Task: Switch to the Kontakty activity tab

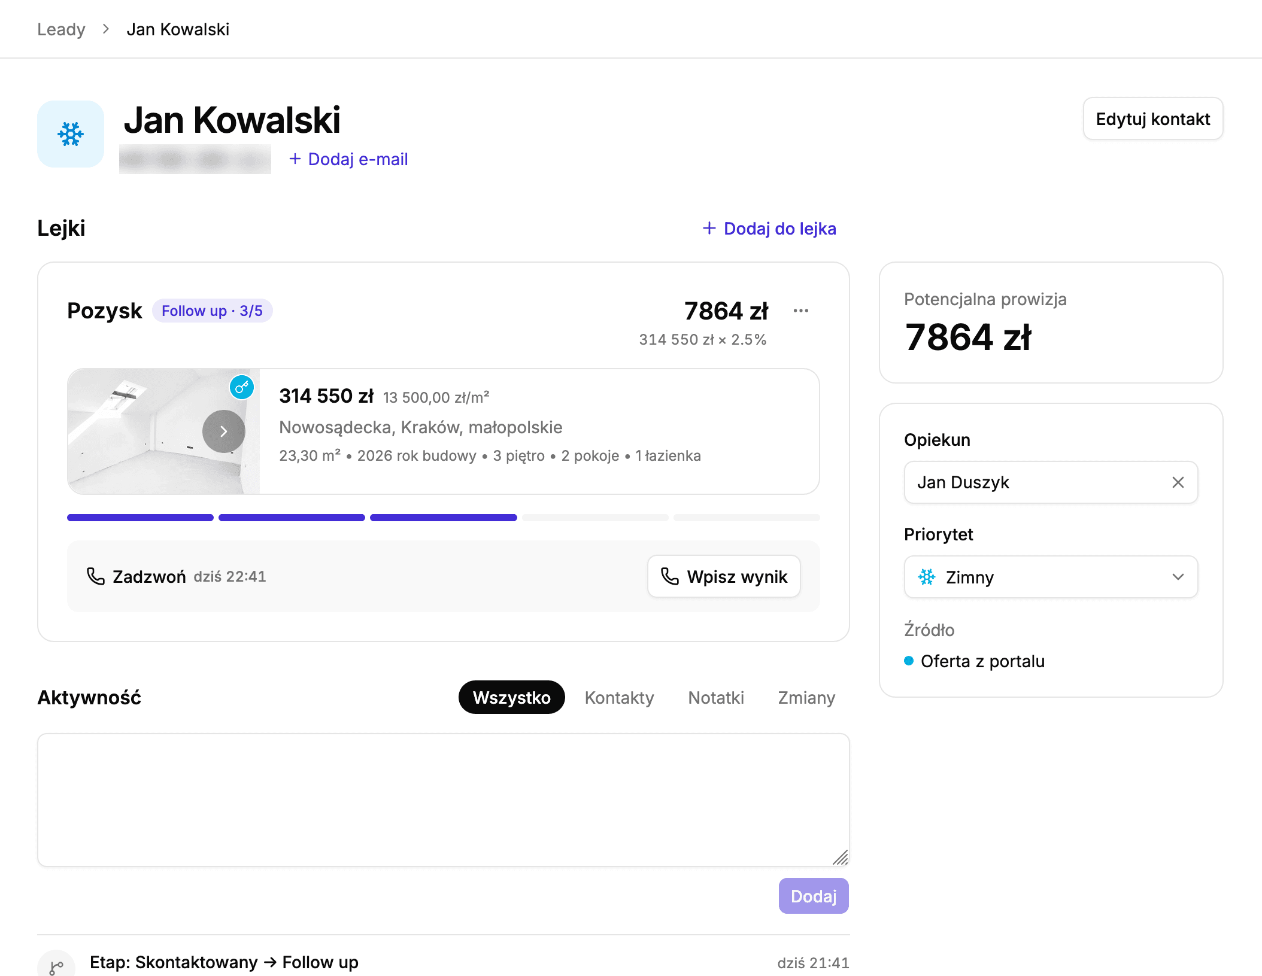Action: pyautogui.click(x=619, y=697)
